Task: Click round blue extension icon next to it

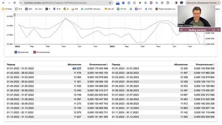Action: 123,3
